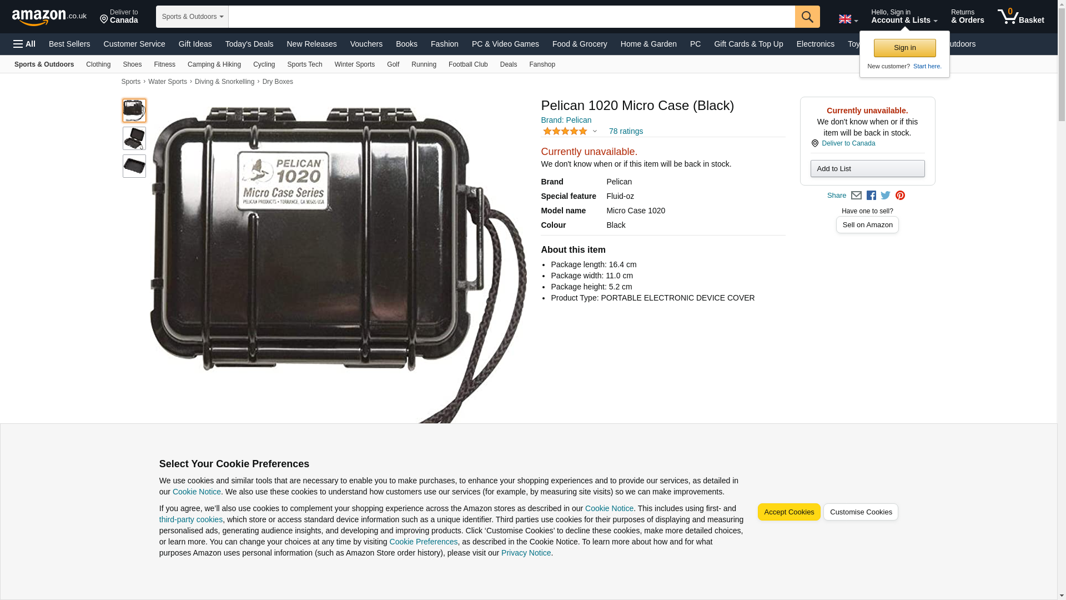Expand the Sports & Outdoors search category dropdown
The image size is (1066, 600).
[192, 17]
